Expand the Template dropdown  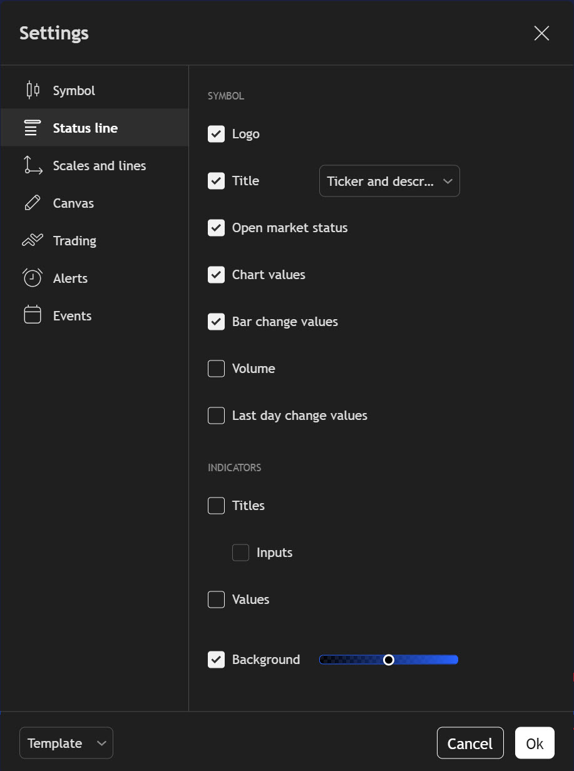tap(66, 743)
